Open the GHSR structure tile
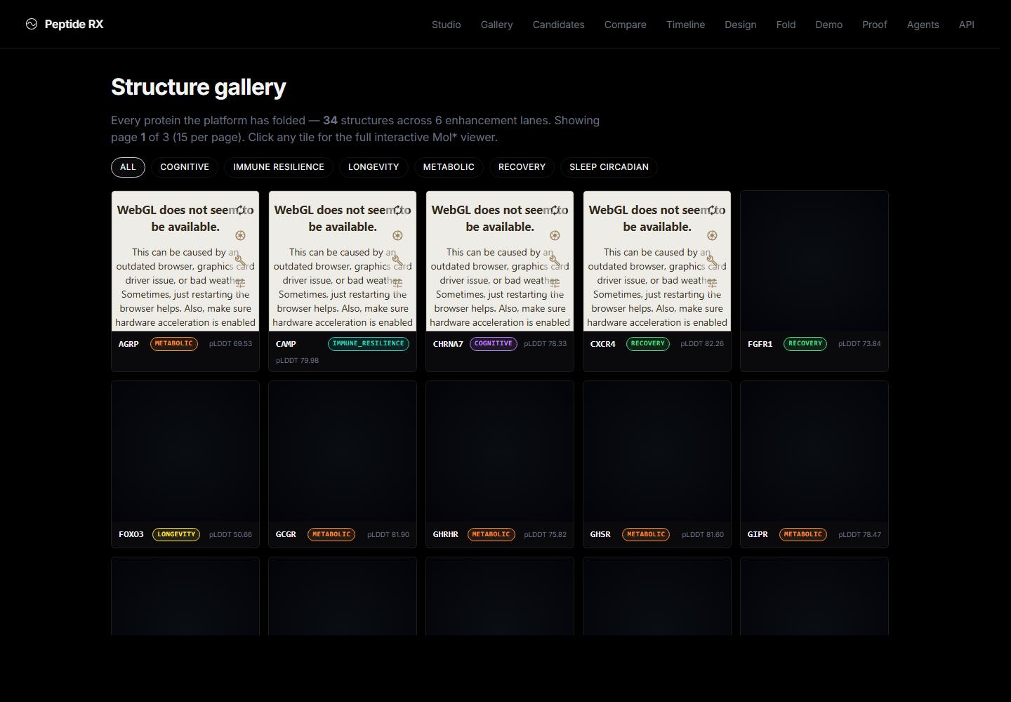The image size is (1011, 702). point(657,464)
